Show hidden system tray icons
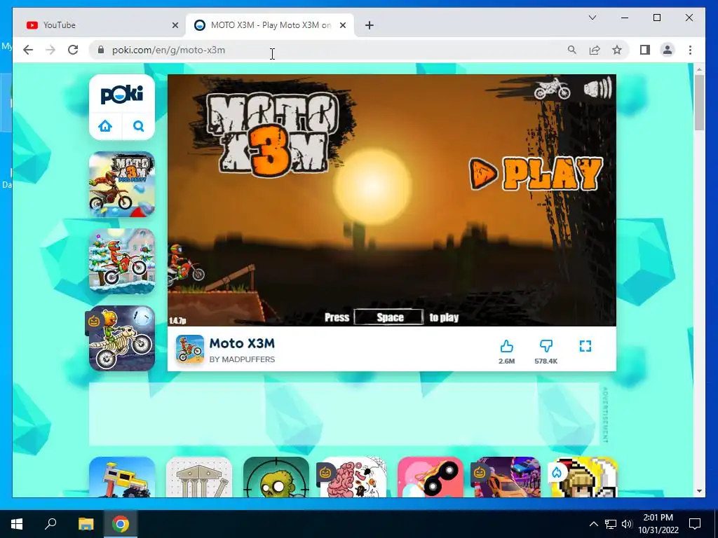The height and width of the screenshot is (538, 718). pos(593,524)
